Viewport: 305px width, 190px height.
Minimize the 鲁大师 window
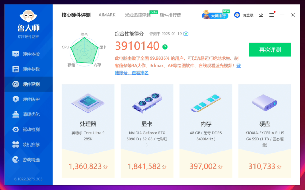[282, 15]
